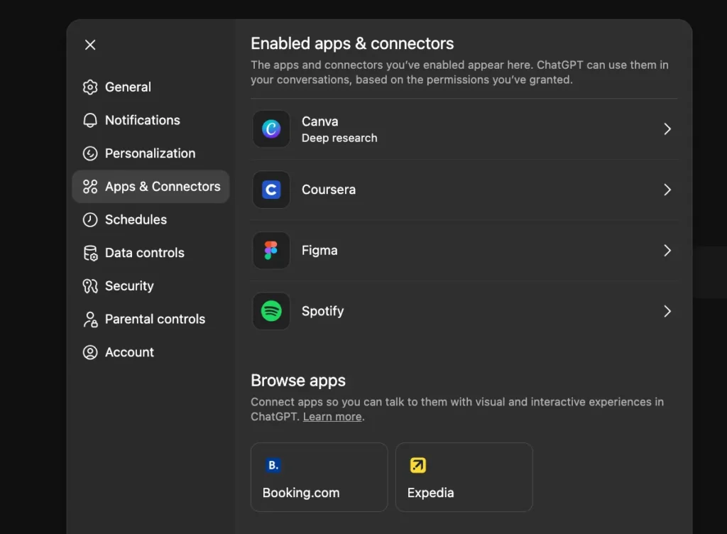The image size is (727, 534).
Task: Open the Expedia app card
Action: [464, 477]
